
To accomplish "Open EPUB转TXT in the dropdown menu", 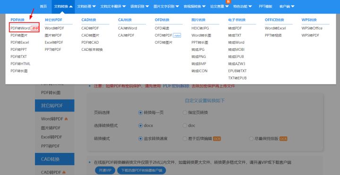I will coord(237,71).
